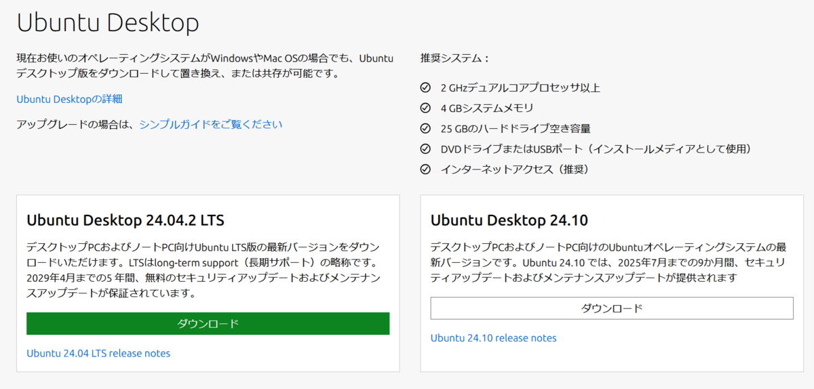814x389 pixels.
Task: Click the checkmark icon beside 4 GBシステムメモリ
Action: pos(425,108)
